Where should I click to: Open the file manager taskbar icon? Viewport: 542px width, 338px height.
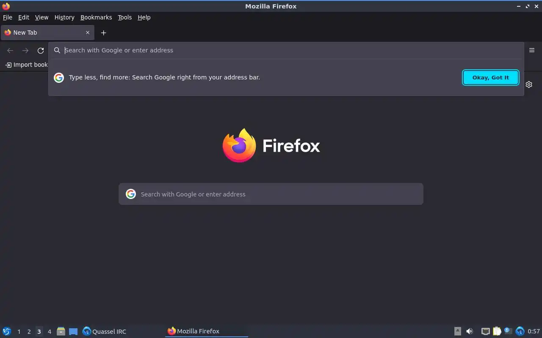tap(61, 331)
